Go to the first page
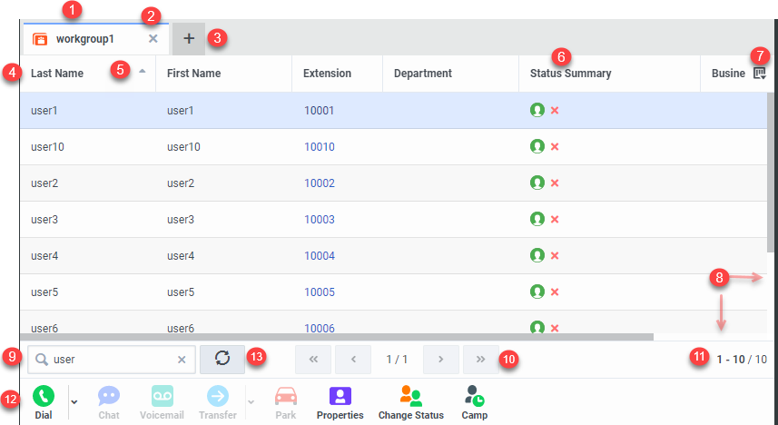The image size is (778, 425). coord(312,359)
